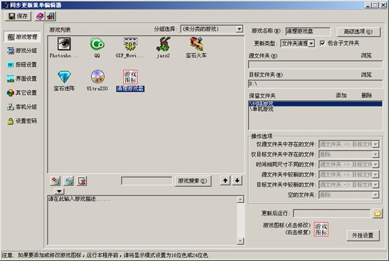Open the 分组选择 dropdown
The image size is (389, 261).
coord(239,29)
